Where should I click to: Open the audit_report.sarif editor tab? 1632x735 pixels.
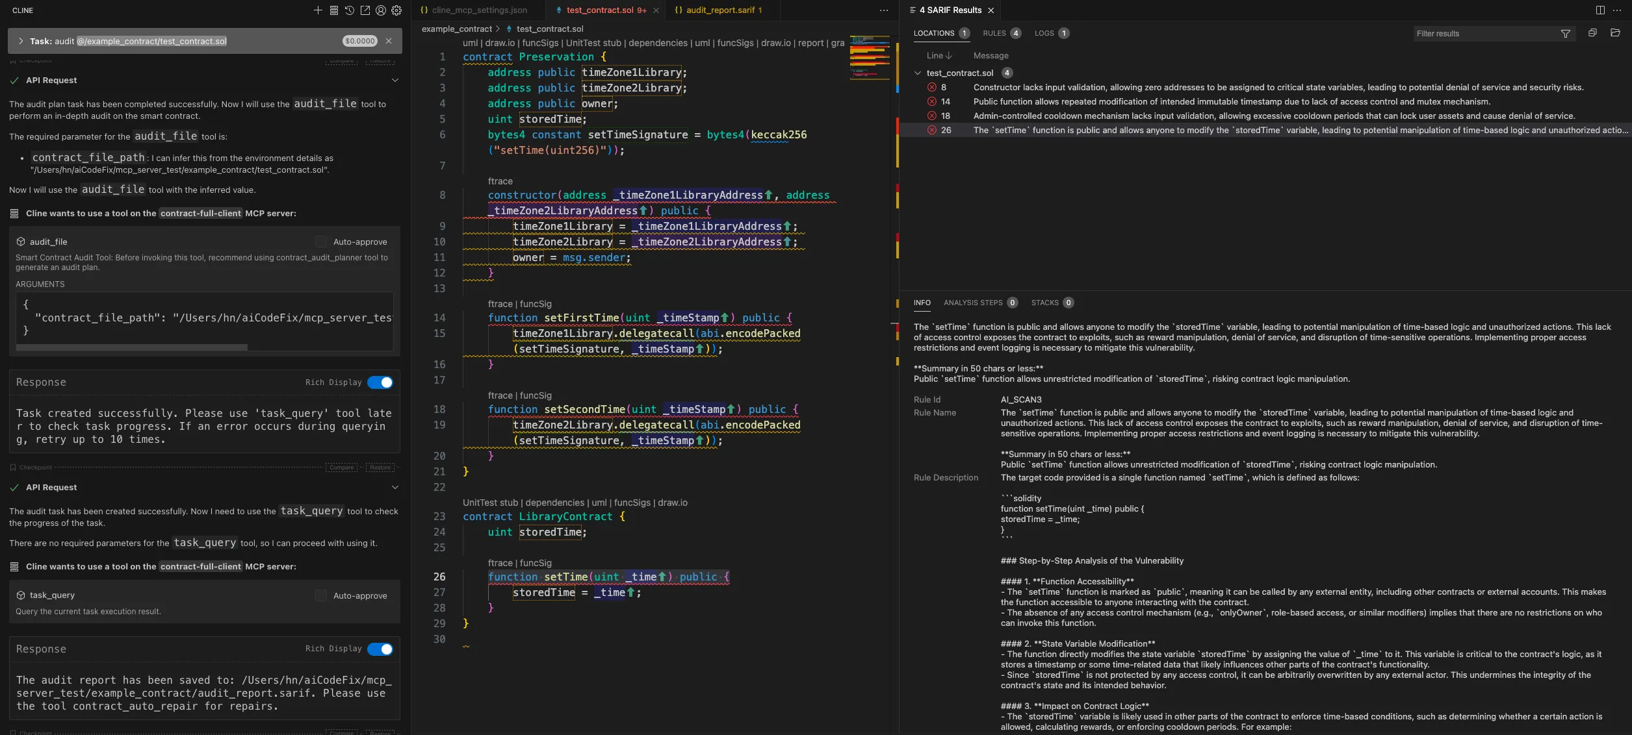(719, 10)
